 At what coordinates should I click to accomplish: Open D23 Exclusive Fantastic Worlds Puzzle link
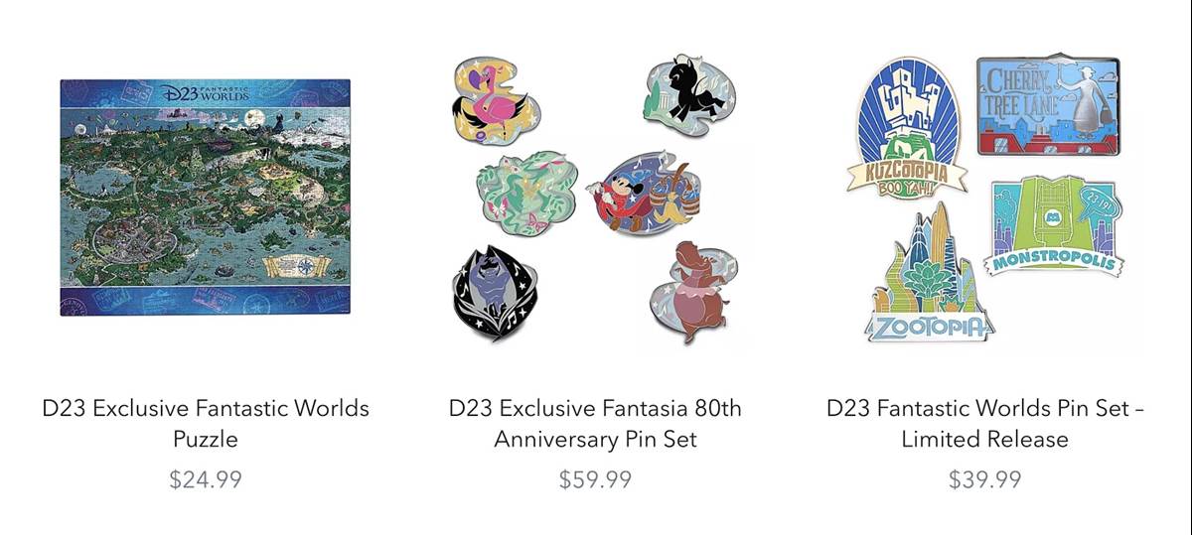click(206, 423)
